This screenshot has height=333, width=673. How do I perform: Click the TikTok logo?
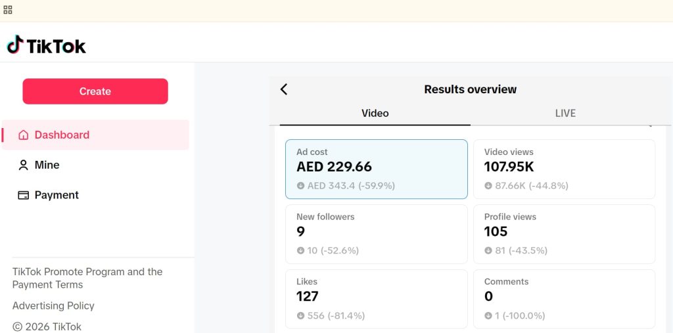[47, 45]
